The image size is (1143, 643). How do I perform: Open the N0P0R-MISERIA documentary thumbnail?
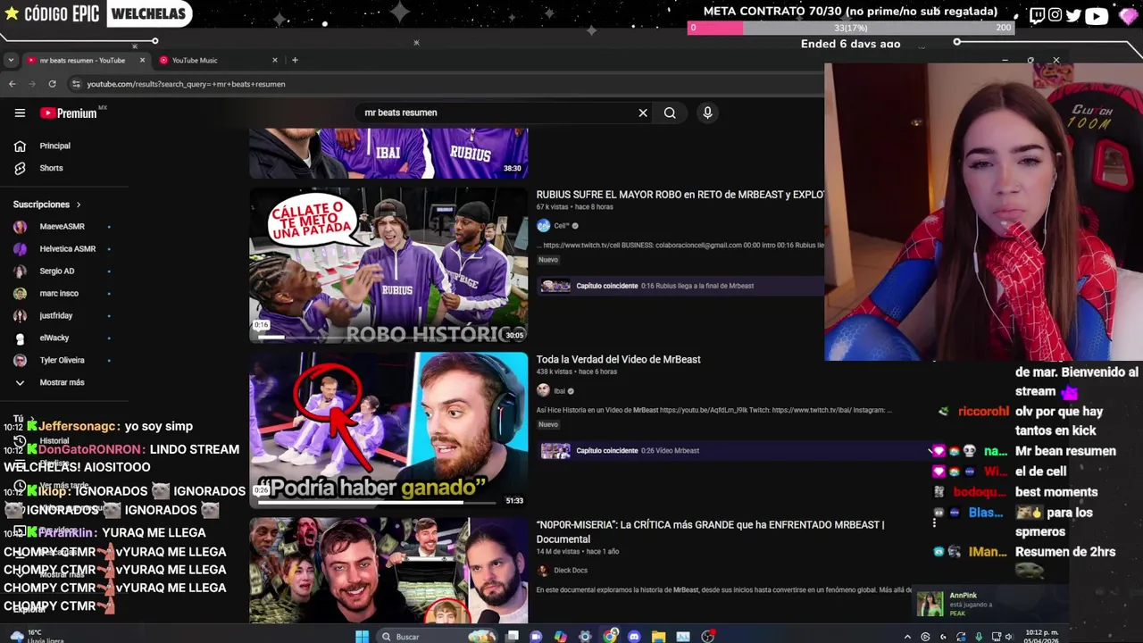388,570
